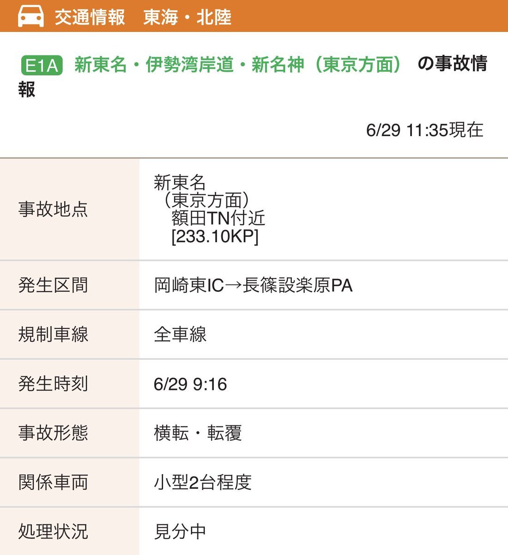Viewport: 508px width, 555px height.
Task: Select the 東海・北陸 region label
Action: [187, 18]
